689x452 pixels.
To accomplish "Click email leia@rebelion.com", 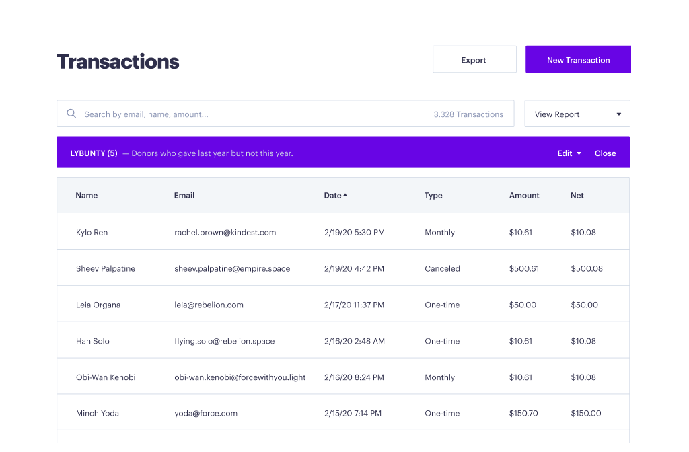I will coord(209,305).
